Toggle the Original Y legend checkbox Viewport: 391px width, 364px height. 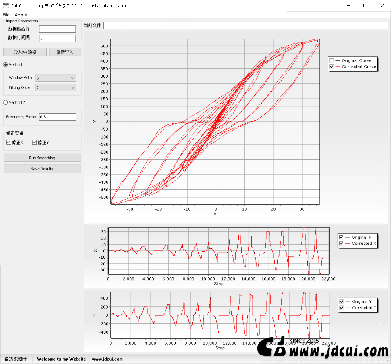(342, 302)
